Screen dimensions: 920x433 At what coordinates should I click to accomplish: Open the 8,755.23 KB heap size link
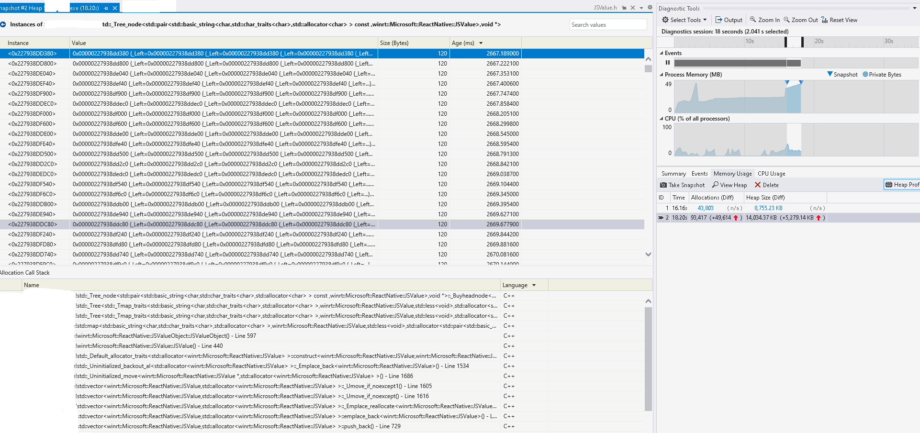[768, 208]
